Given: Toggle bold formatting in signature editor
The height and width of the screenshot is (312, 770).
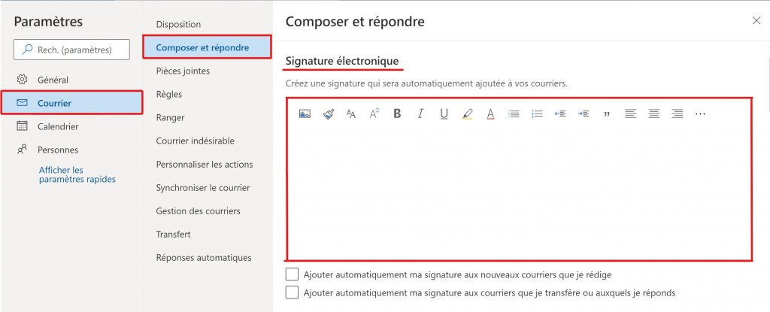Looking at the screenshot, I should (x=397, y=114).
